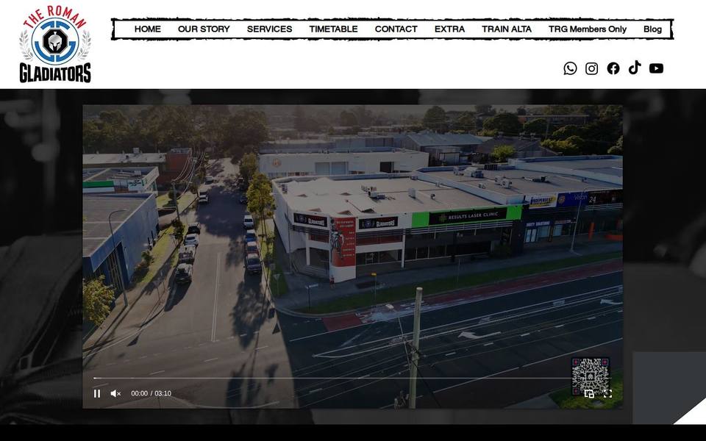Unmute the video sound
The height and width of the screenshot is (441, 706).
(x=115, y=393)
